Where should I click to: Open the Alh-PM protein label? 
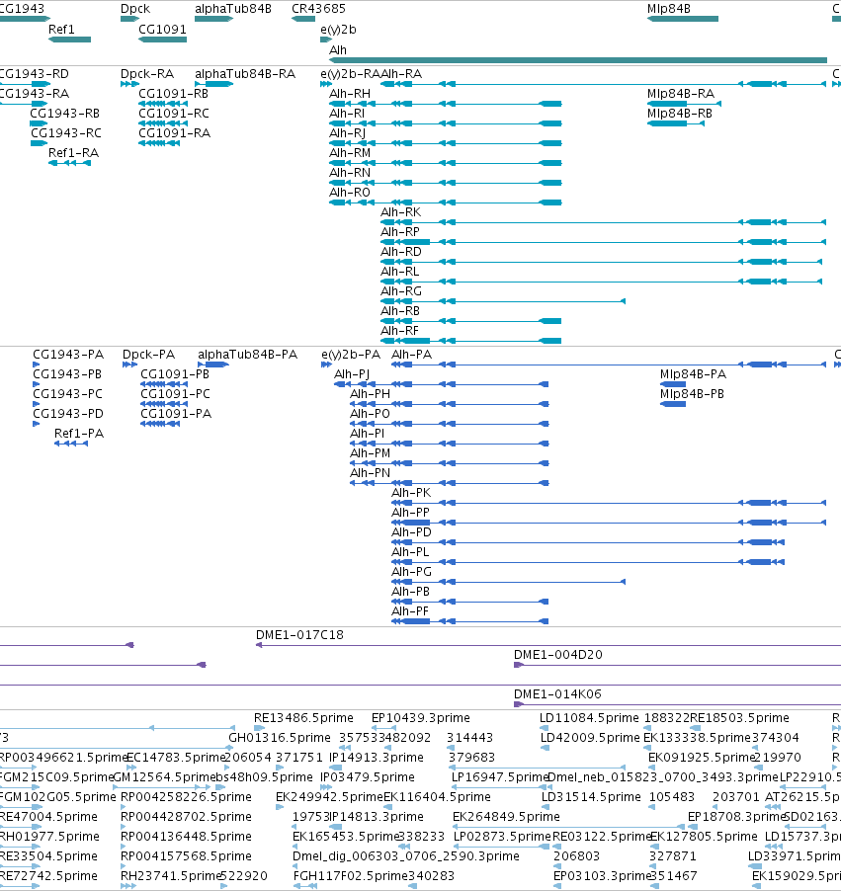click(371, 453)
